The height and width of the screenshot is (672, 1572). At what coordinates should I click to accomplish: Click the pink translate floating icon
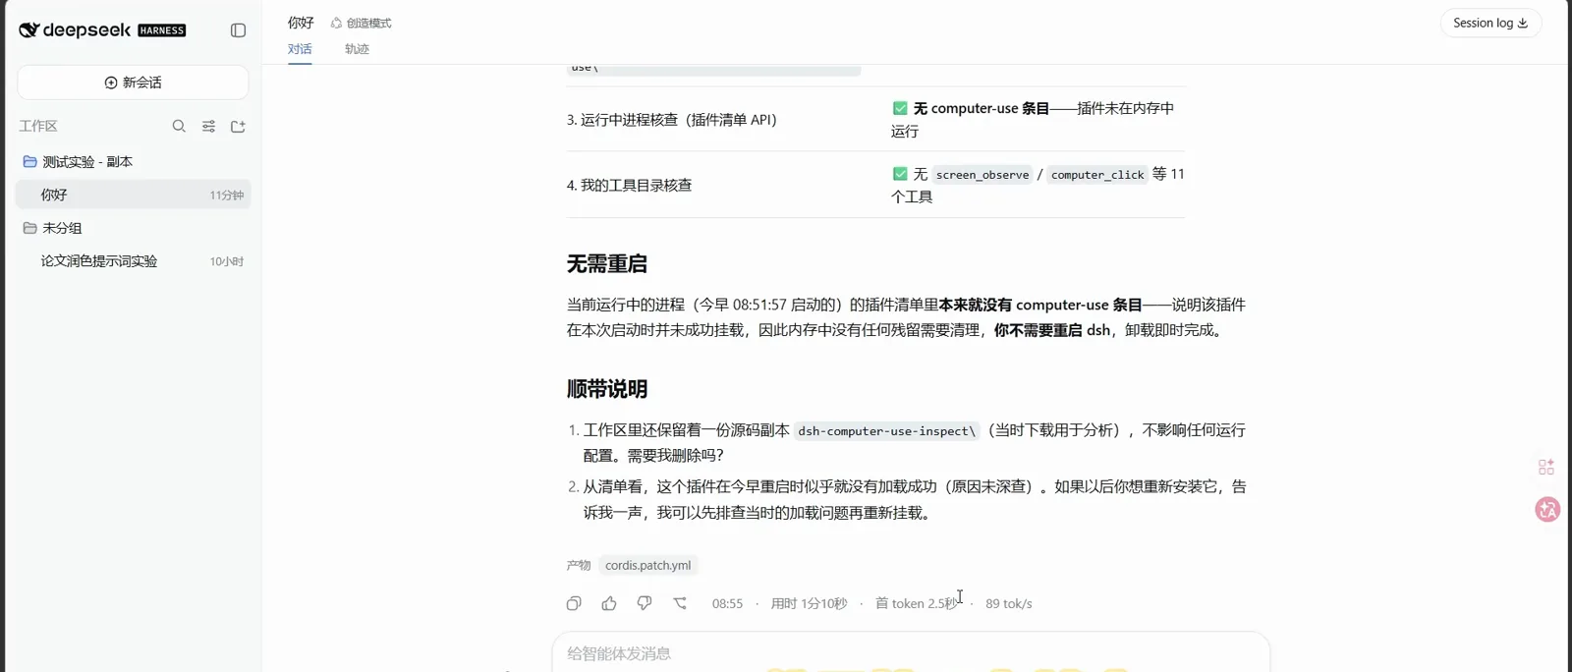click(x=1547, y=509)
